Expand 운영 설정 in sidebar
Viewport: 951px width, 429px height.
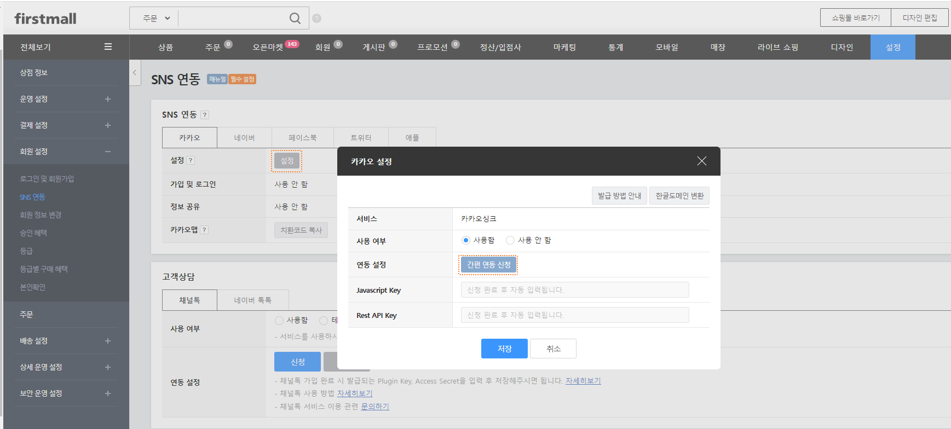(x=108, y=99)
